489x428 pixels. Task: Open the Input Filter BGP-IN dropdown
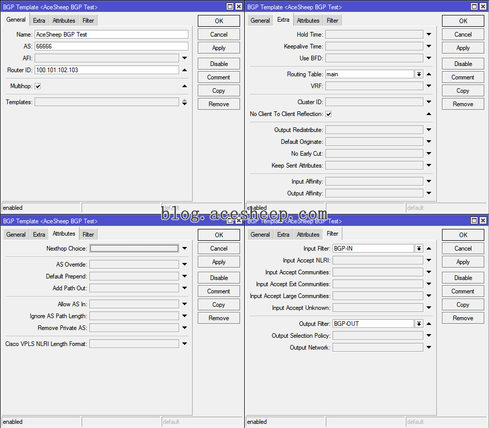pyautogui.click(x=419, y=249)
